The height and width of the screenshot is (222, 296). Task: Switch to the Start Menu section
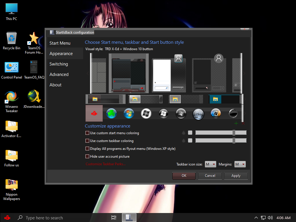click(x=60, y=43)
